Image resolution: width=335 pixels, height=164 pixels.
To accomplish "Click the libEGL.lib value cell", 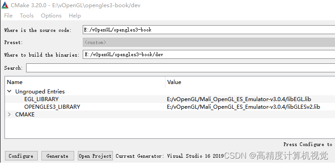I will point(239,99).
